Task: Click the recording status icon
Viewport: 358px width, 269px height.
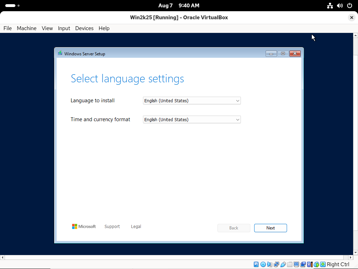Action: (303, 264)
